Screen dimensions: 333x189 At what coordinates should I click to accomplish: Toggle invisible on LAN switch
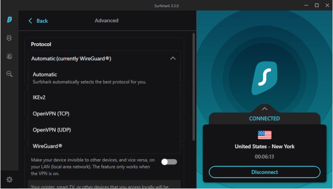169,162
